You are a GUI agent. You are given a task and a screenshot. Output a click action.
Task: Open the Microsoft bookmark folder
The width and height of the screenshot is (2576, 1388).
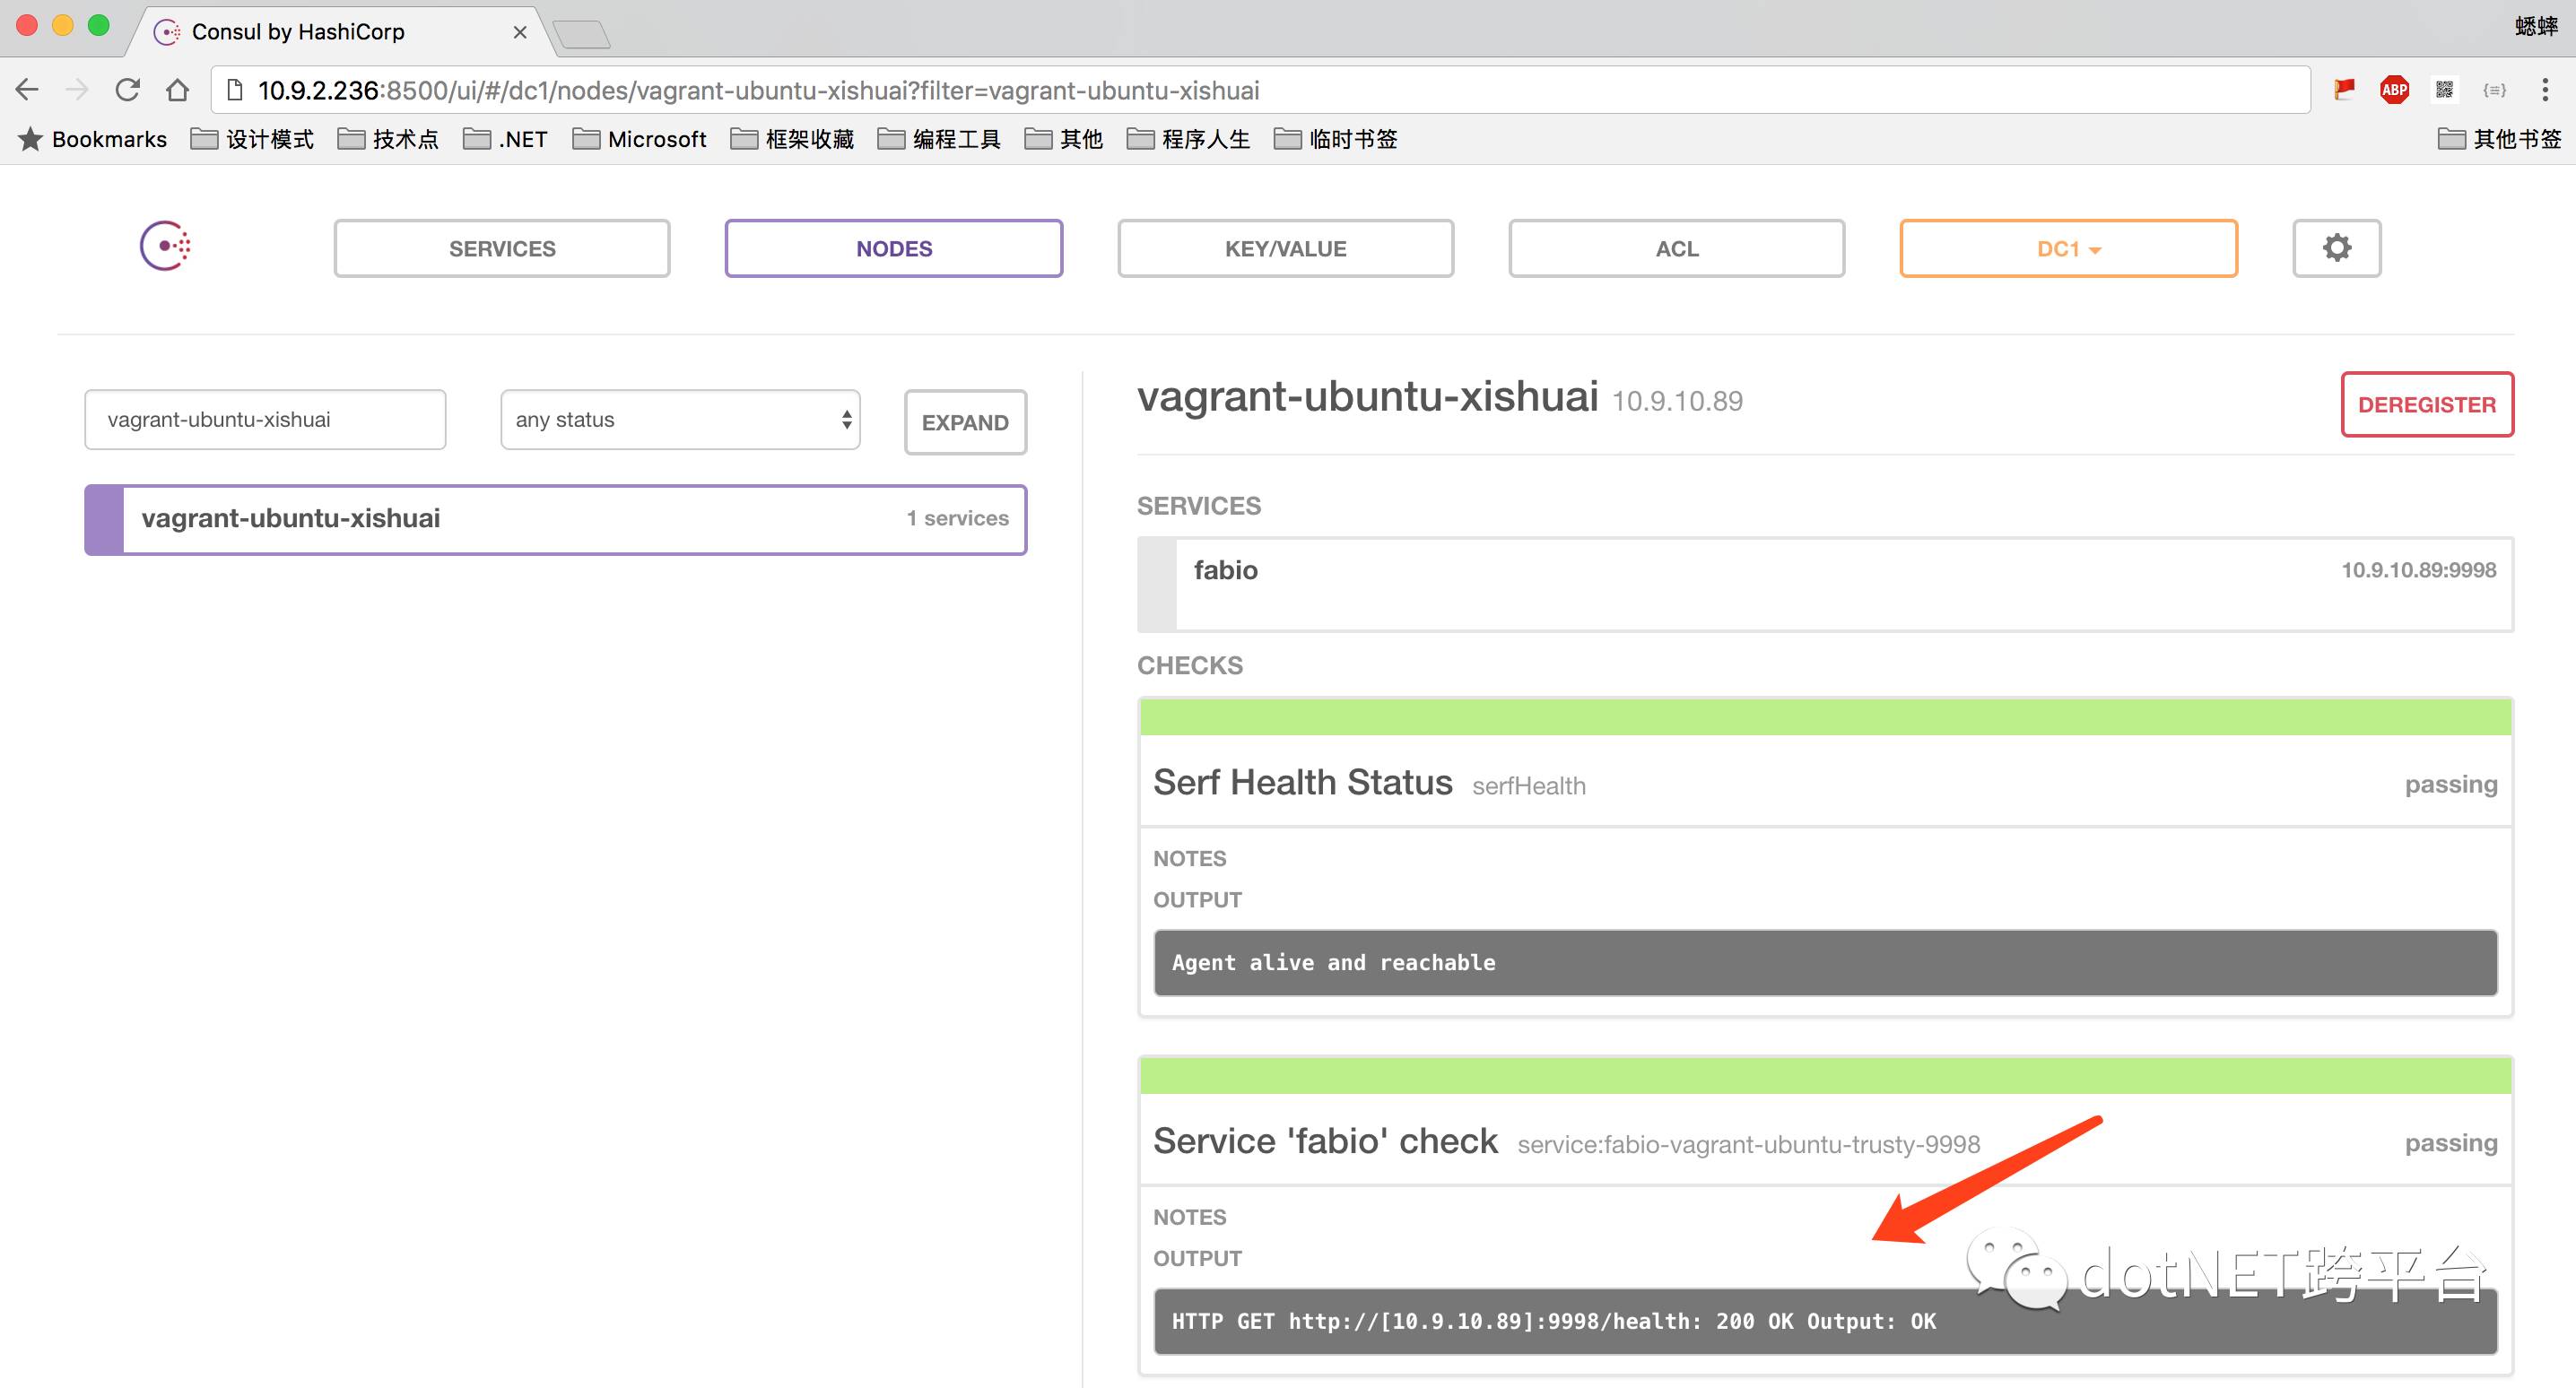point(639,139)
